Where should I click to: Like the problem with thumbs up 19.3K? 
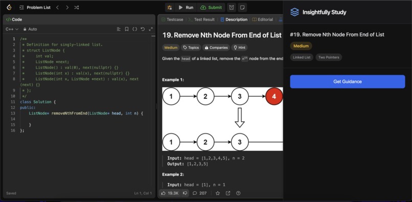(170, 193)
